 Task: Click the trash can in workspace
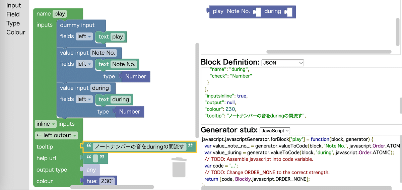179,167
